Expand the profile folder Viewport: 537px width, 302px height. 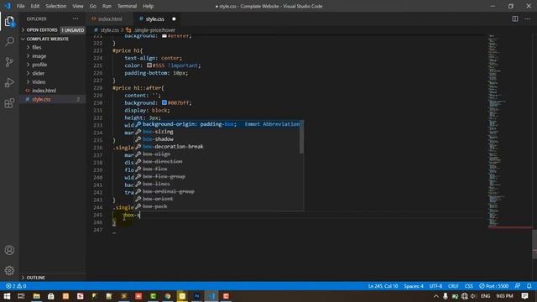pyautogui.click(x=53, y=65)
